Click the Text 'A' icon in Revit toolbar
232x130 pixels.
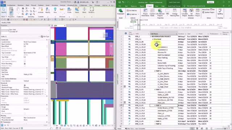click(45, 19)
